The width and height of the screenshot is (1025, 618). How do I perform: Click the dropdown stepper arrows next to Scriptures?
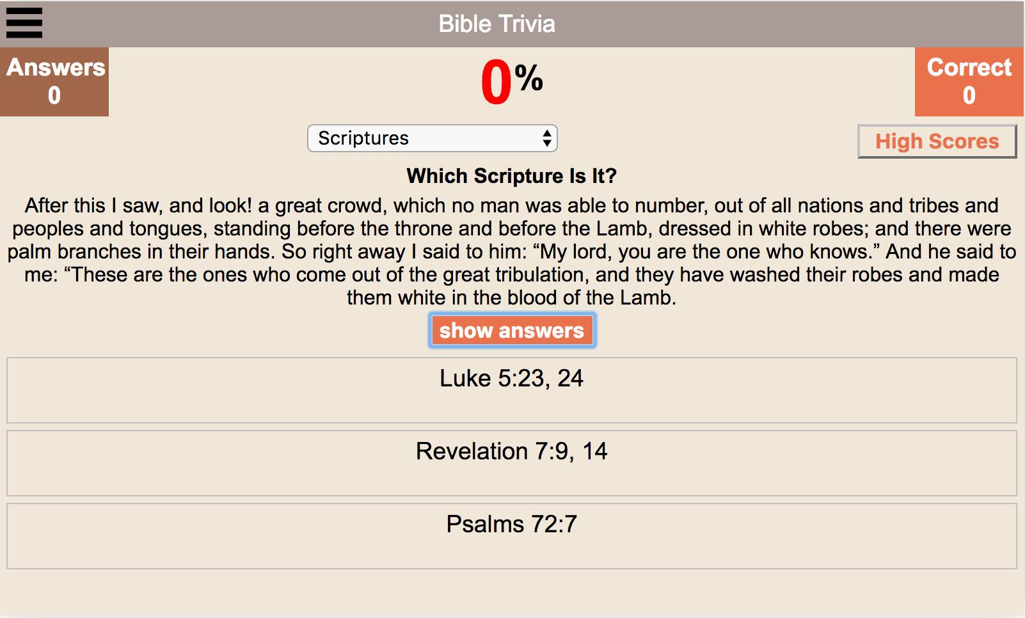(547, 138)
